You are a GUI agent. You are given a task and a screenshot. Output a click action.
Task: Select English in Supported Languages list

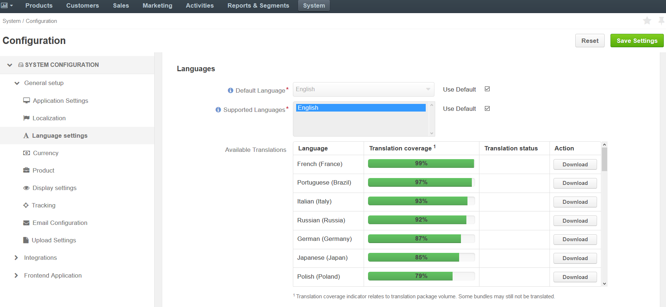click(361, 108)
